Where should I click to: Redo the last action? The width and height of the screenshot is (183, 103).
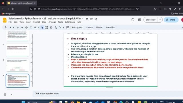22,27
